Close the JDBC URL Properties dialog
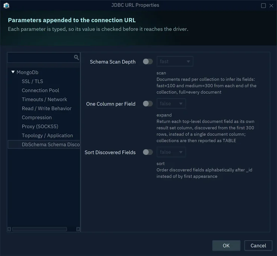Screen dimensions: 277x256 coord(271,6)
